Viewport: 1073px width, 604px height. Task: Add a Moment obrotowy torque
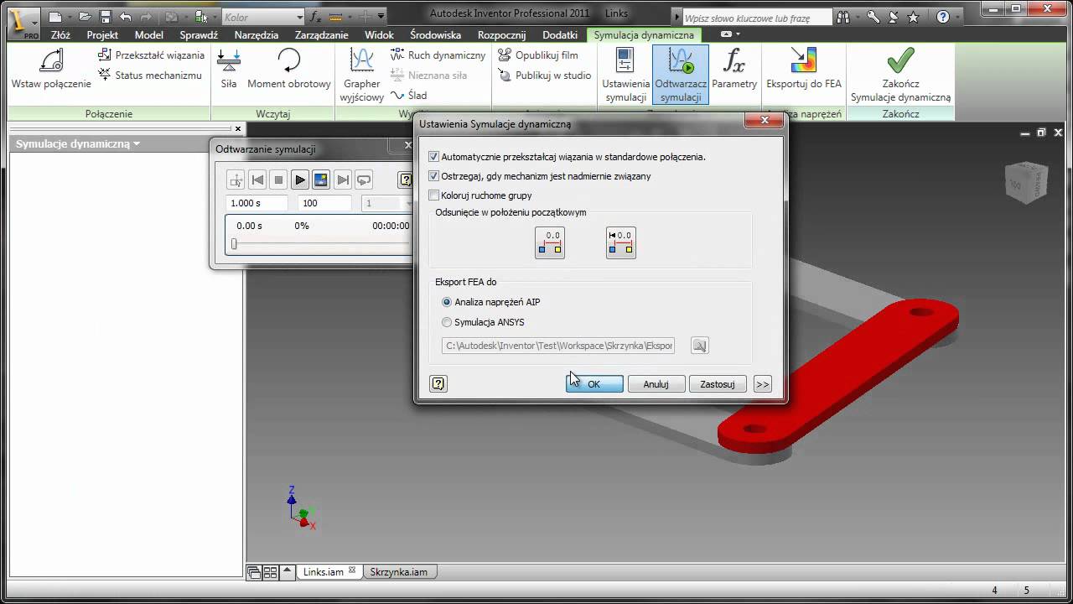pyautogui.click(x=288, y=69)
